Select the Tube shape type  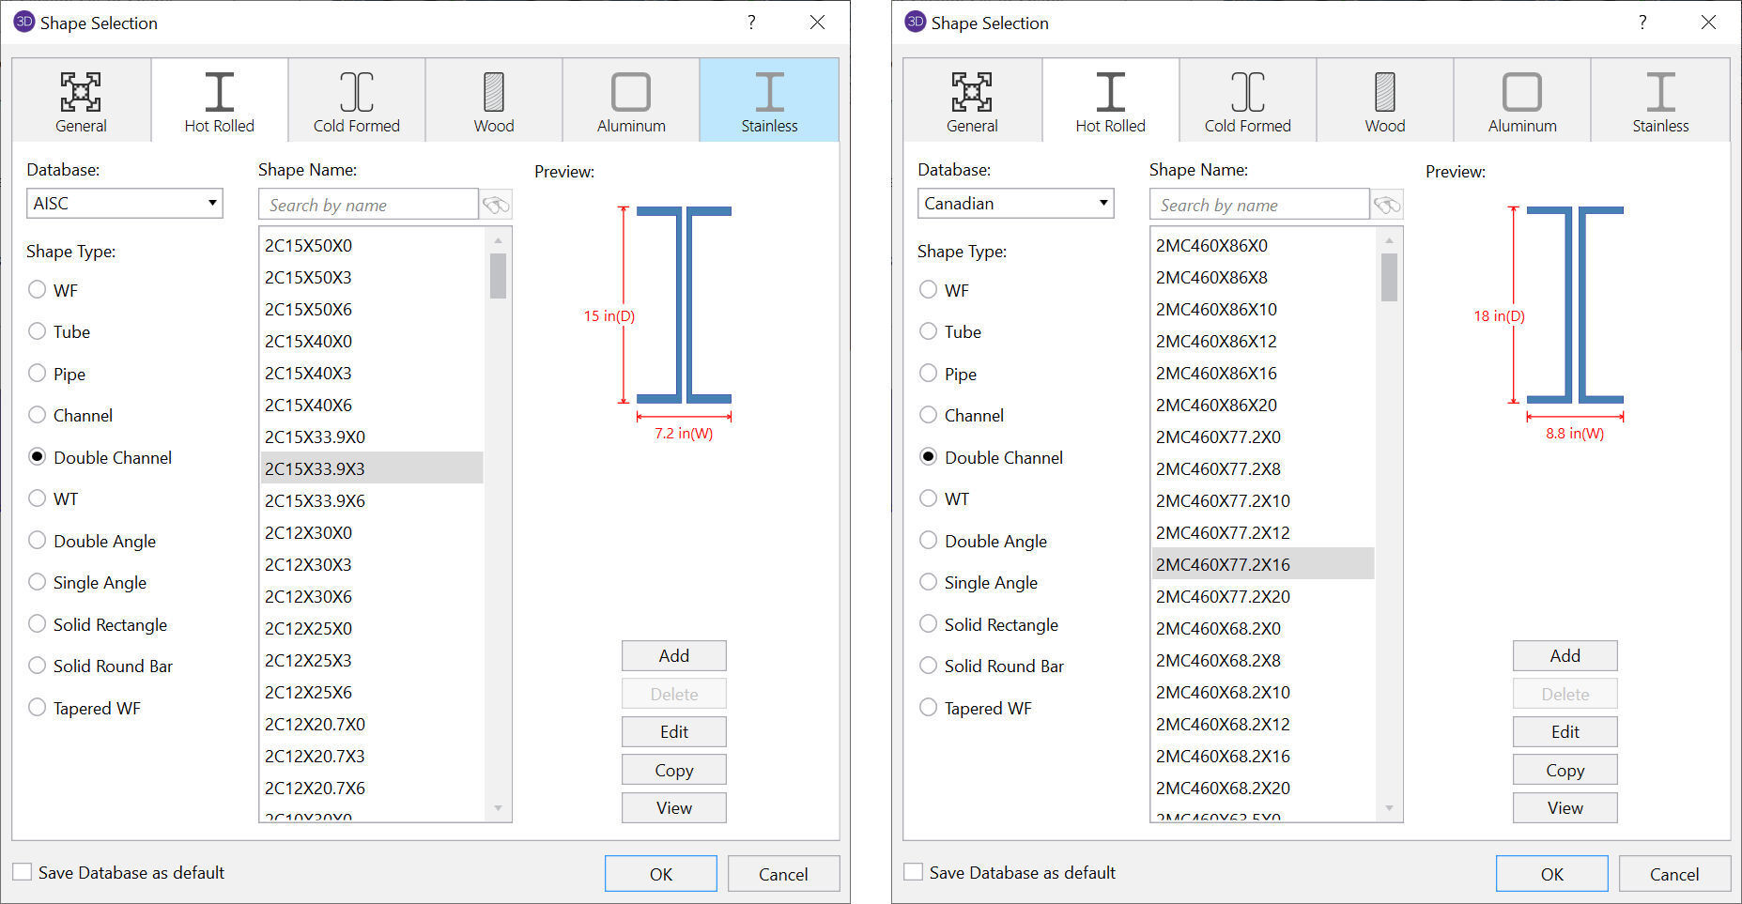coord(38,331)
